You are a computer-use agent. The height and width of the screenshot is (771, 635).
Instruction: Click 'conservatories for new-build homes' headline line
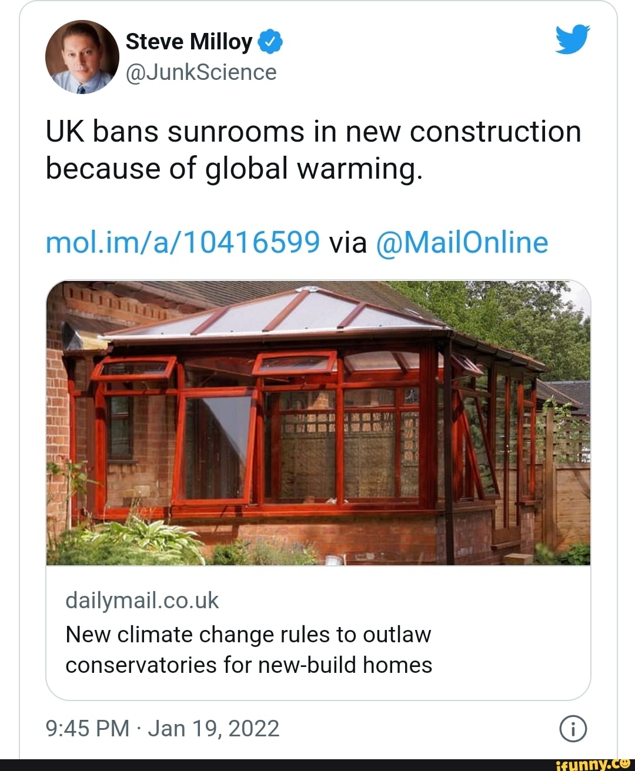(x=249, y=665)
